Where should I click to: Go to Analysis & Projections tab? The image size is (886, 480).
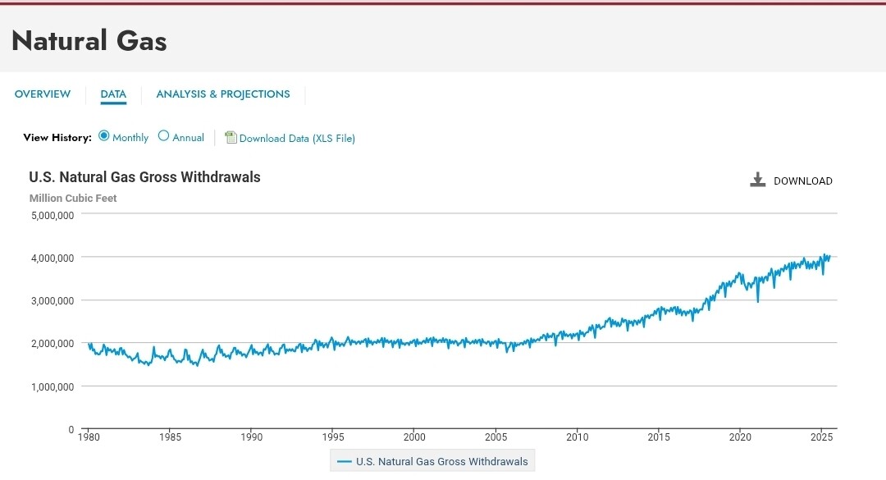223,94
